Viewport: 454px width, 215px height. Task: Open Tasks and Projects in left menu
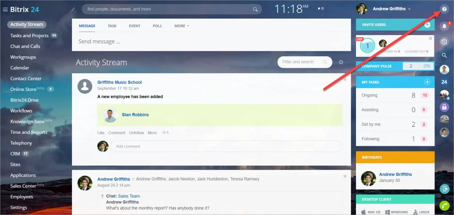pyautogui.click(x=30, y=35)
